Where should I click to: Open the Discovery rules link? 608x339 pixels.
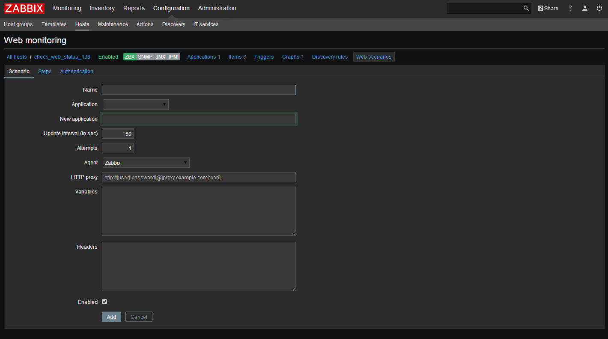330,57
